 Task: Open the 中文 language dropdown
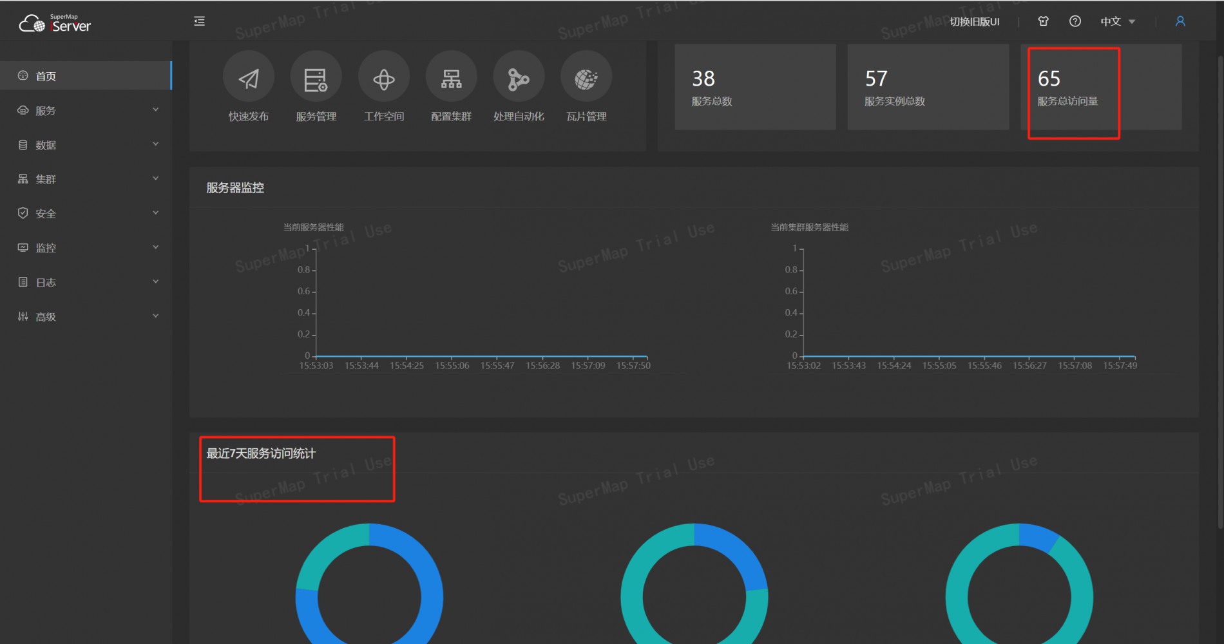(1118, 22)
